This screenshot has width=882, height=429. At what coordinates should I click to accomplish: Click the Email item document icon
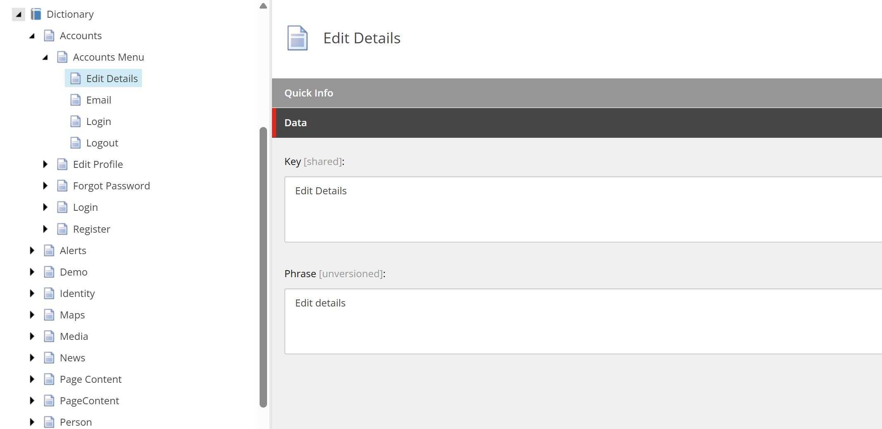[x=76, y=100]
